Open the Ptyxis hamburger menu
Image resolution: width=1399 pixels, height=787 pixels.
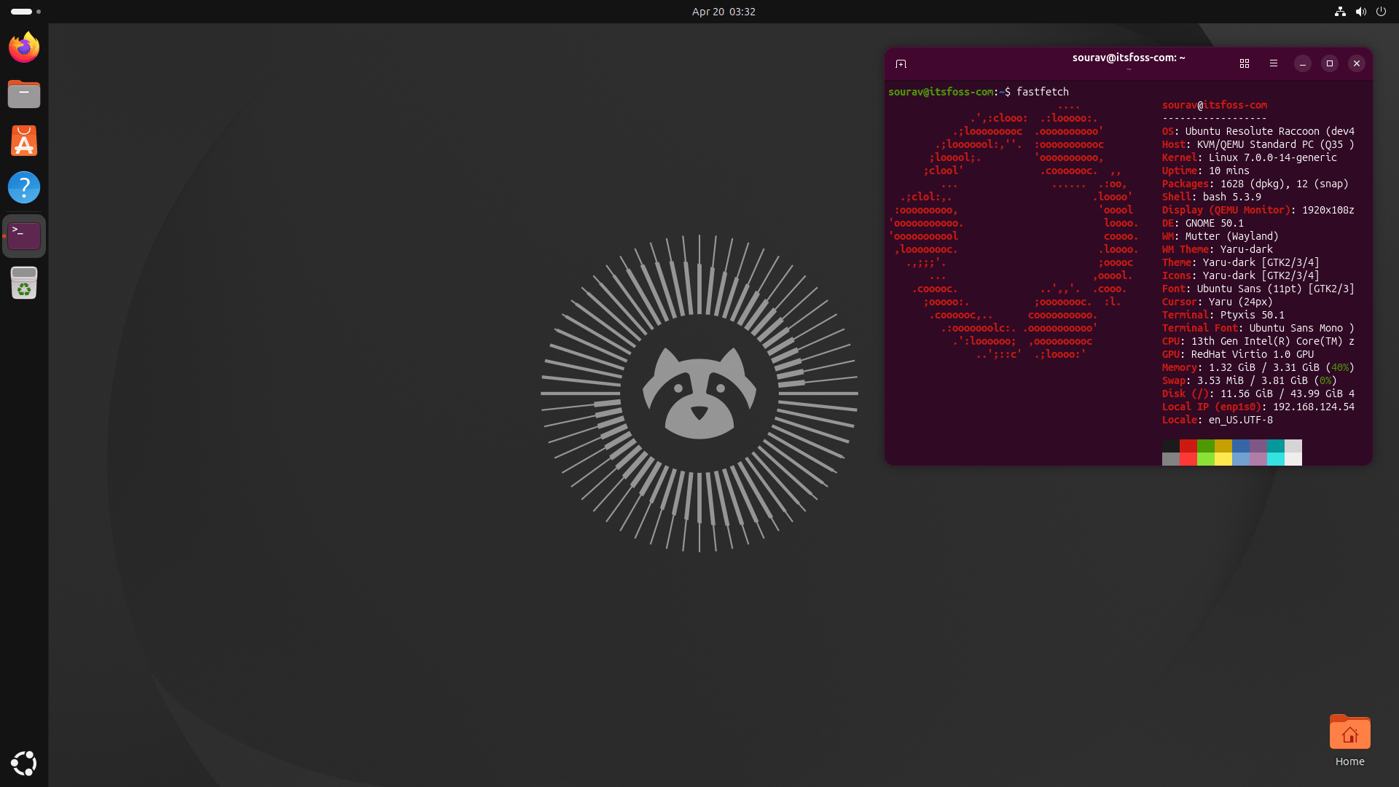point(1274,63)
